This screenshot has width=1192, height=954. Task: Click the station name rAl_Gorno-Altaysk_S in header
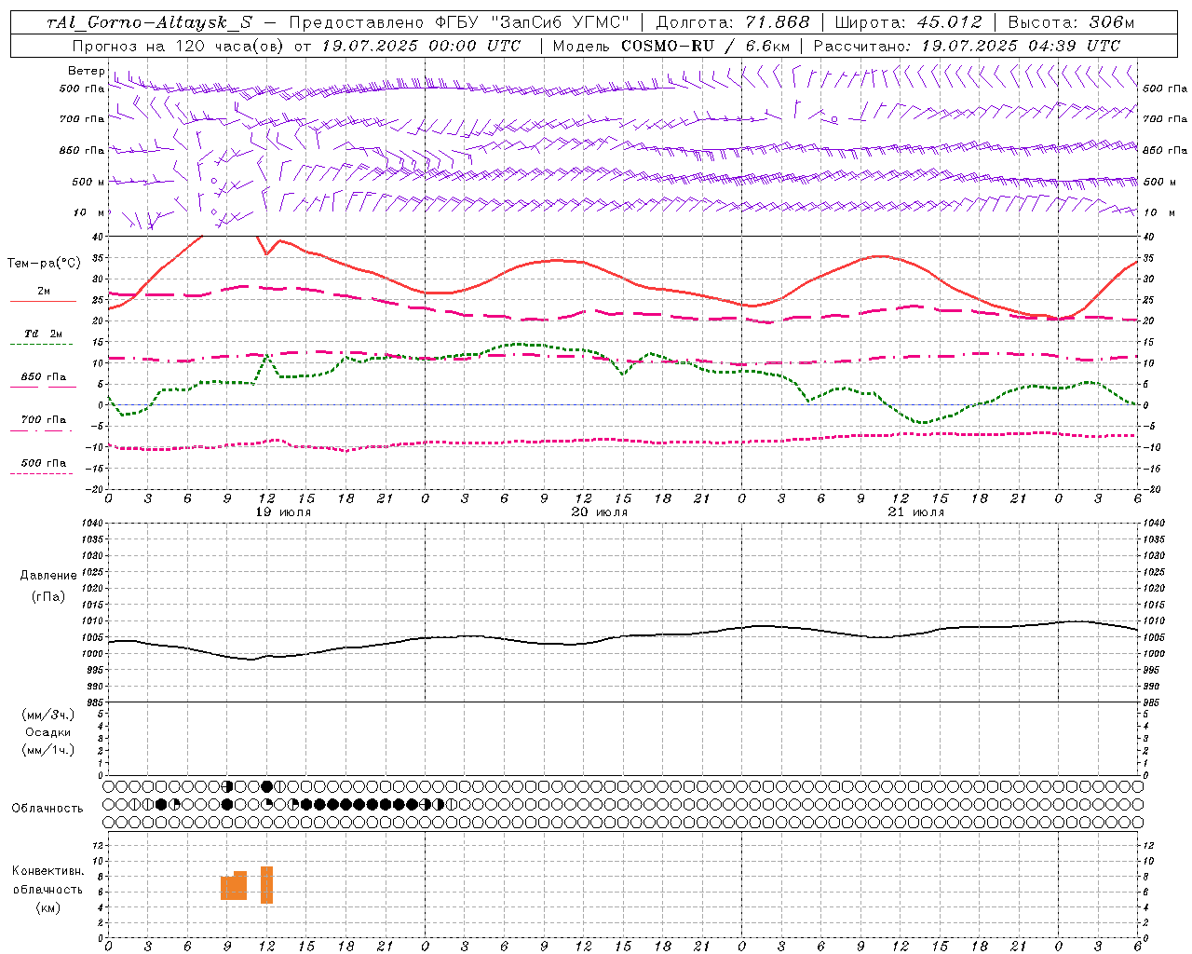[x=150, y=23]
